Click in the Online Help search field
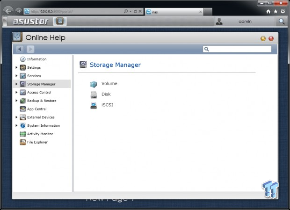290x210 pixels. 237,49
